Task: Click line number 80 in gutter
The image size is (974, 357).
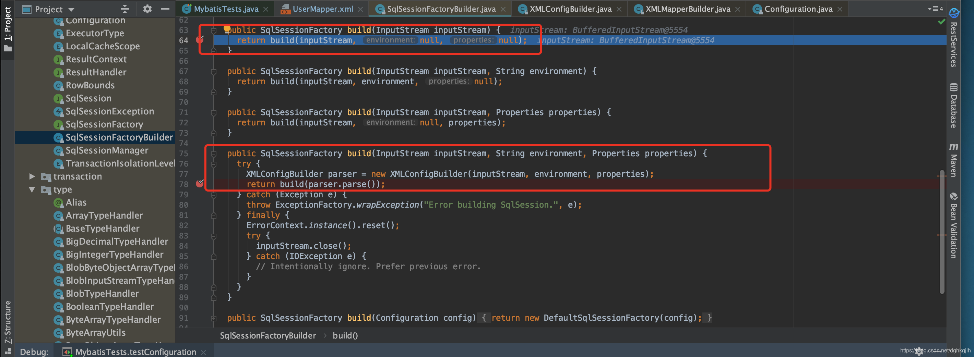Action: point(183,205)
